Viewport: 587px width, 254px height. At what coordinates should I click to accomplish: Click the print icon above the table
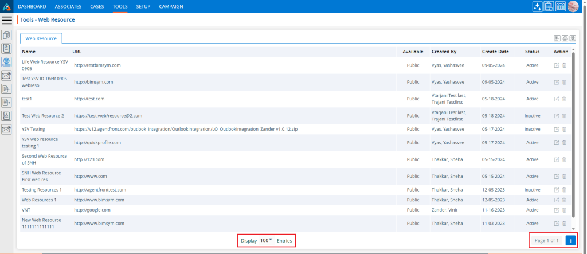pos(565,38)
